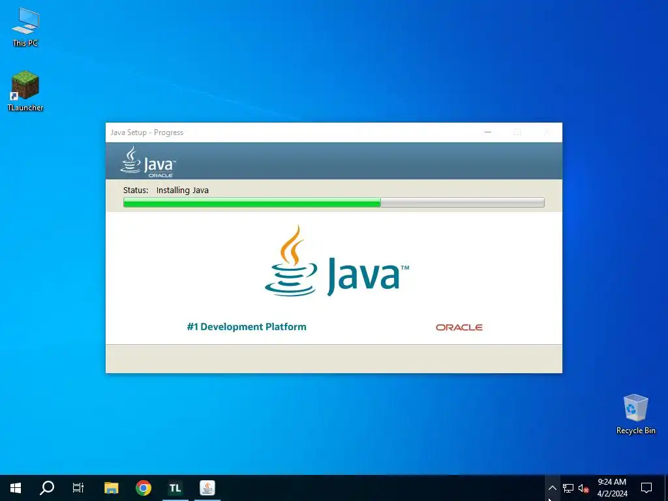The width and height of the screenshot is (668, 501).
Task: Launch Google Chrome from the taskbar
Action: 144,488
